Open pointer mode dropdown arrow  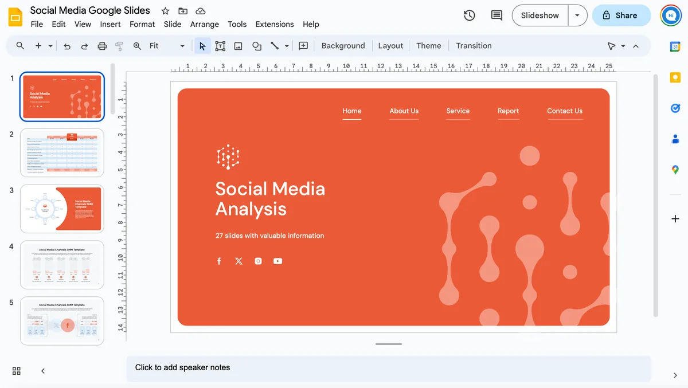[623, 46]
